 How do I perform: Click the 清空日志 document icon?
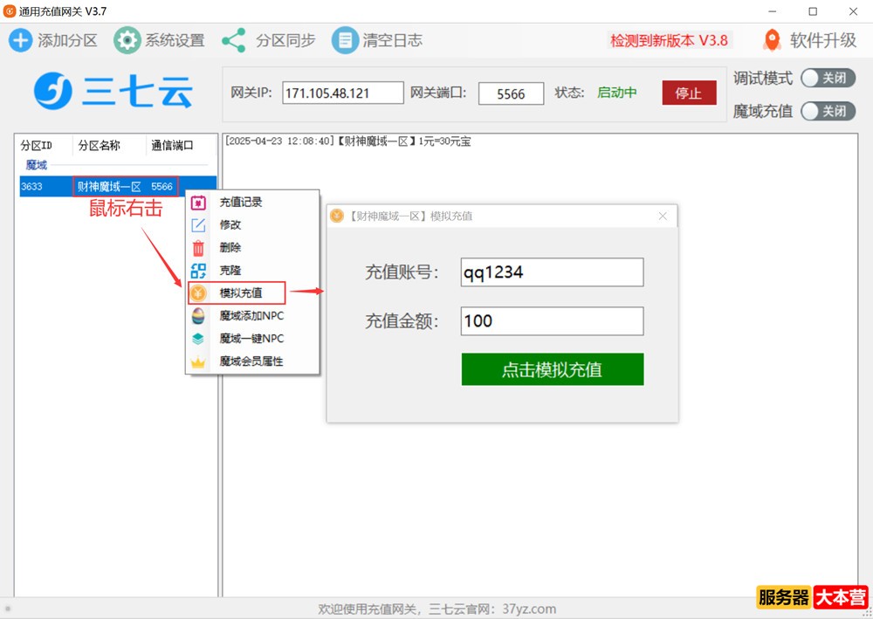345,40
